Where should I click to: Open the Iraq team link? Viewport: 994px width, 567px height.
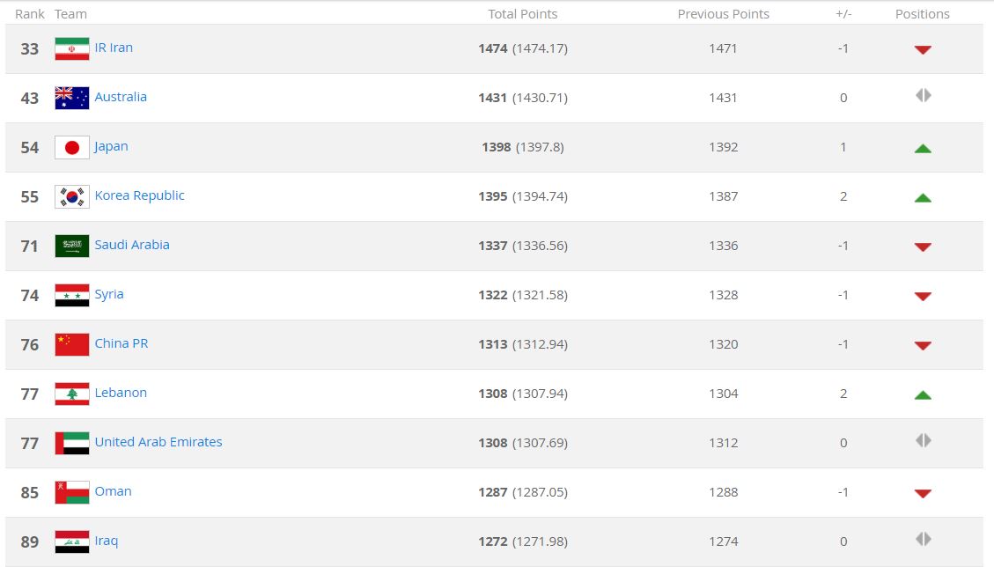(x=107, y=541)
